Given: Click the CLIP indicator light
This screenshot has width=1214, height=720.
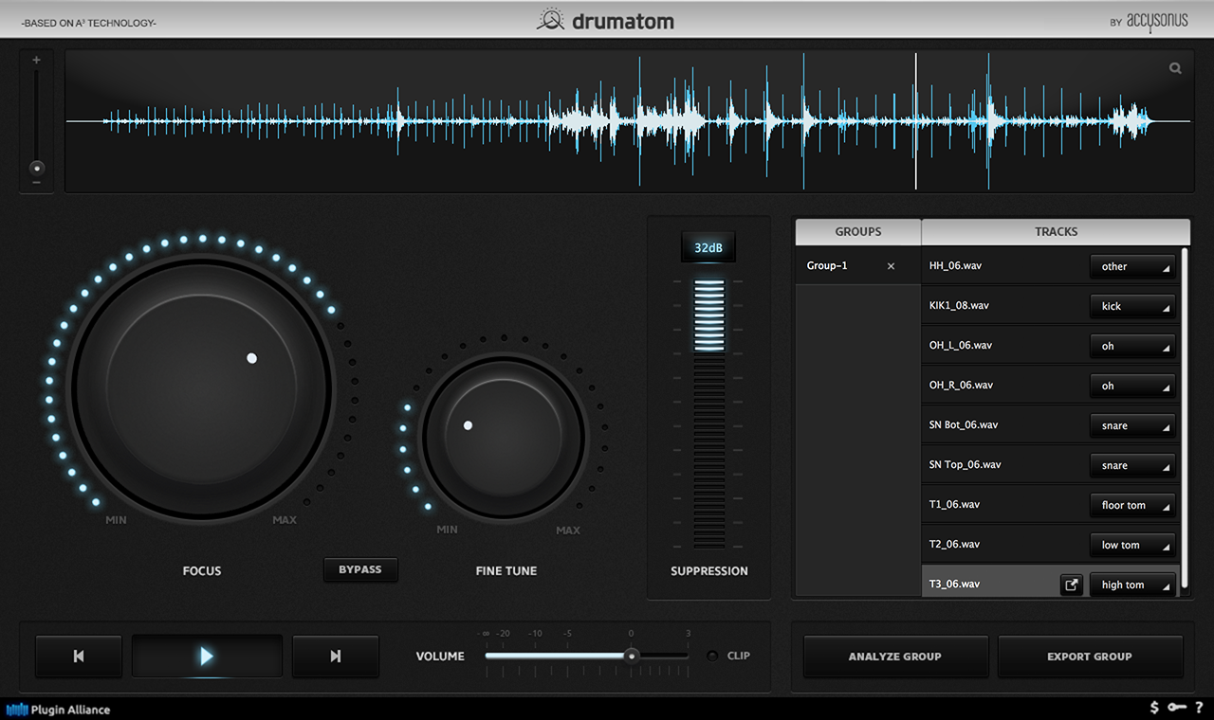Looking at the screenshot, I should (712, 656).
